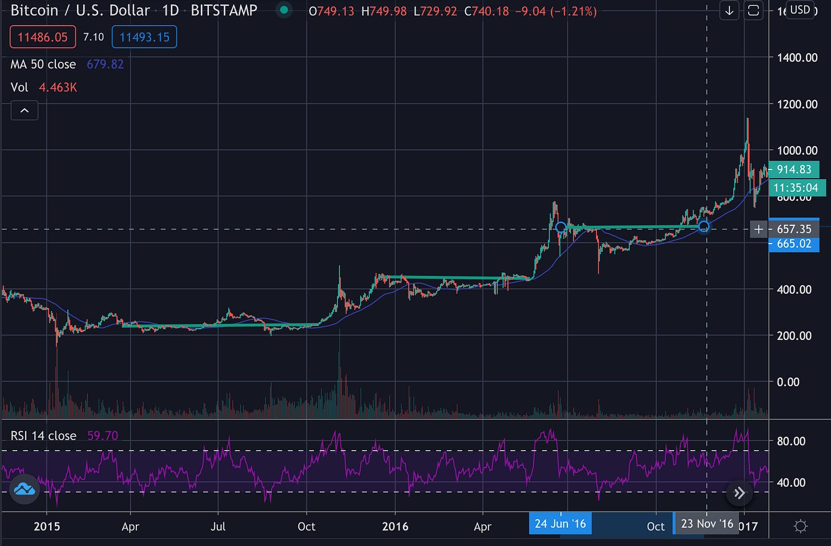Click the low price L729.92
This screenshot has width=831, height=546.
click(x=435, y=11)
